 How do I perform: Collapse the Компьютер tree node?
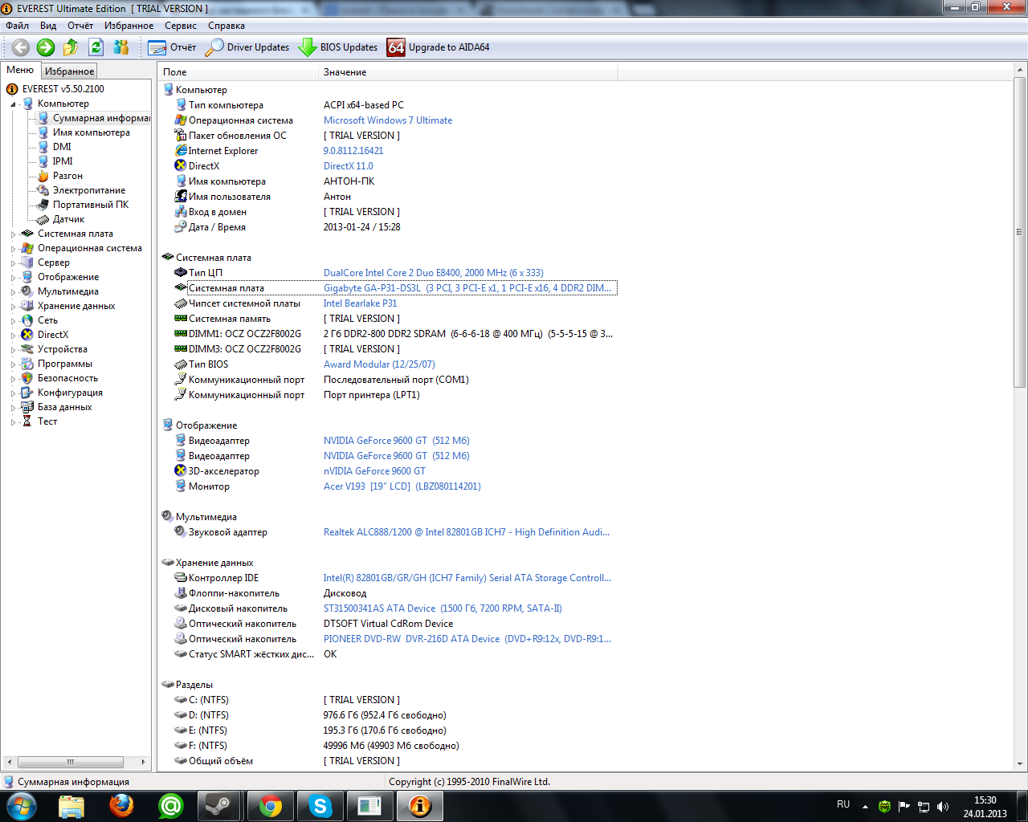pos(13,104)
